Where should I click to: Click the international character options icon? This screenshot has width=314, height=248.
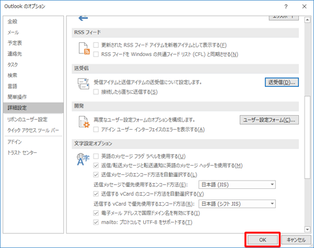[83, 160]
